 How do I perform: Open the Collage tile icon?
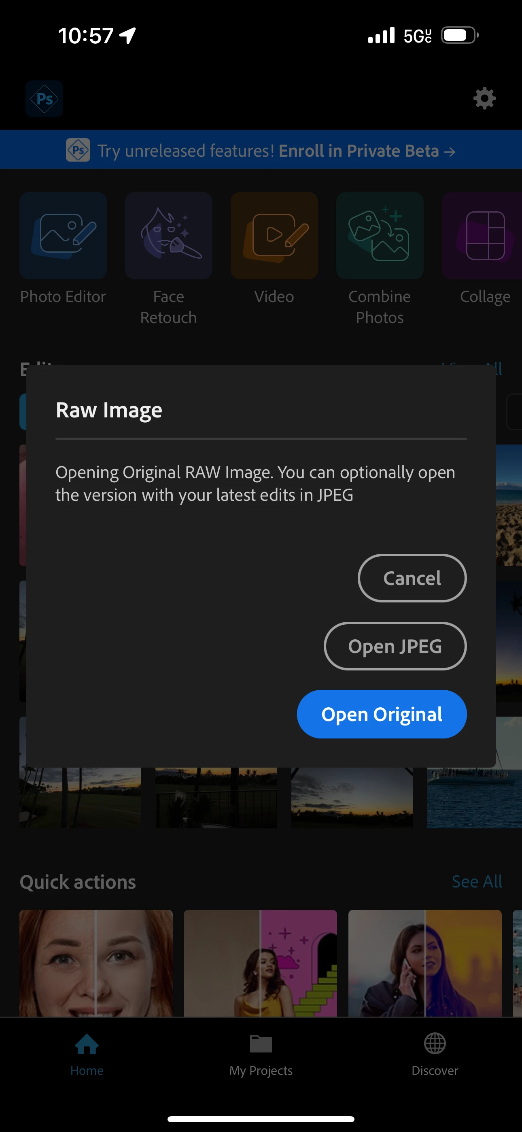pyautogui.click(x=482, y=236)
